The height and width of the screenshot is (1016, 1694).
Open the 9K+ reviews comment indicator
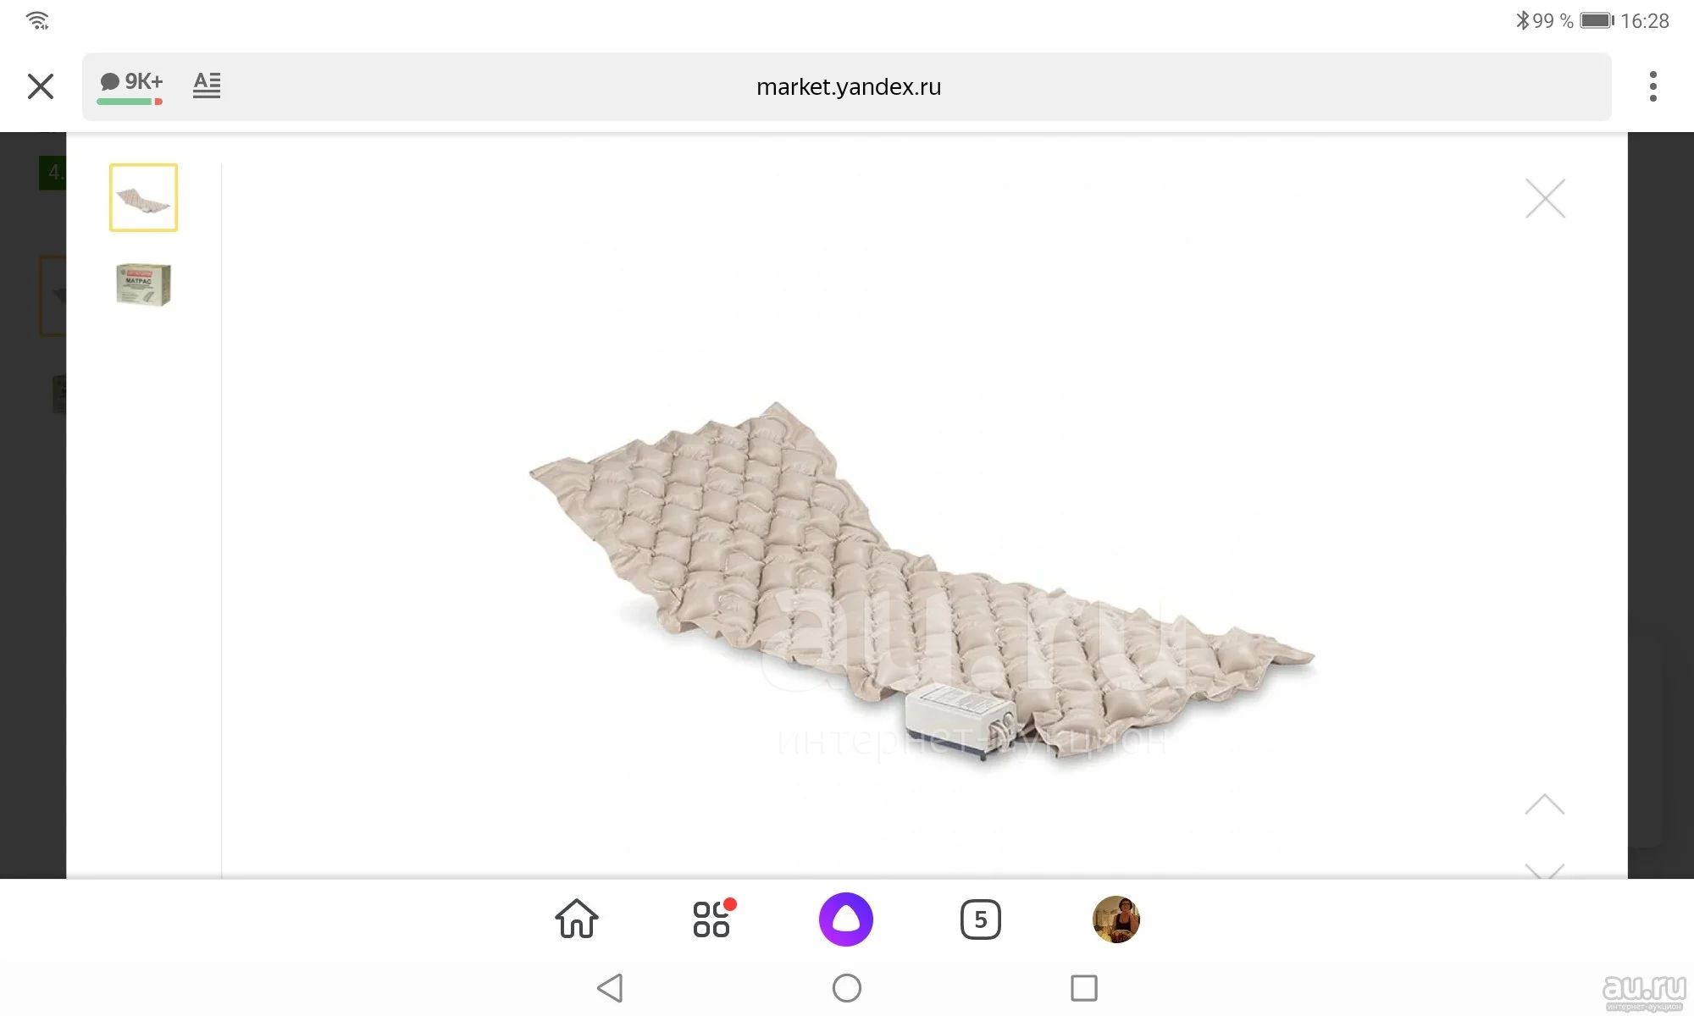click(130, 86)
